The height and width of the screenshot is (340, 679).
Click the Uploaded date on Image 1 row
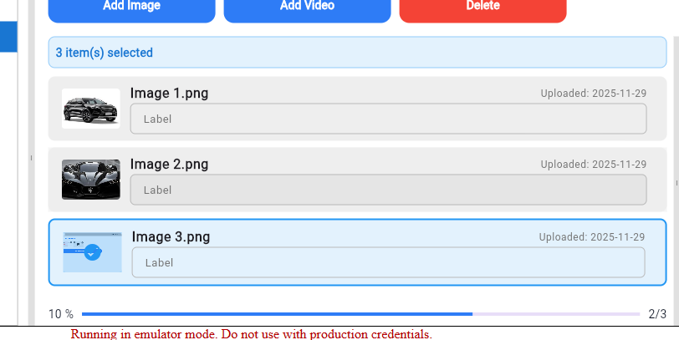[x=593, y=94]
